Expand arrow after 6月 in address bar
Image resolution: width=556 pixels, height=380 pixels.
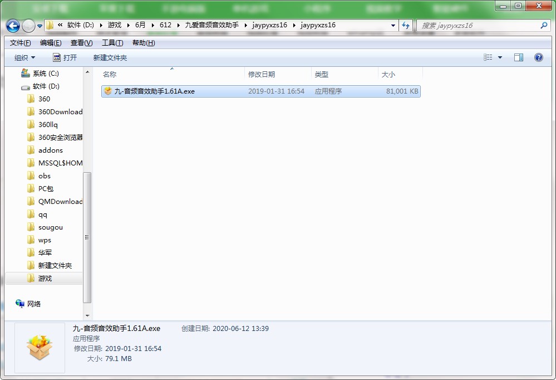[153, 25]
